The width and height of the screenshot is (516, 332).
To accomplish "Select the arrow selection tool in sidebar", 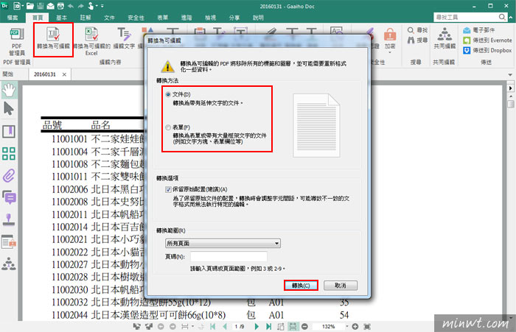I will 9,109.
